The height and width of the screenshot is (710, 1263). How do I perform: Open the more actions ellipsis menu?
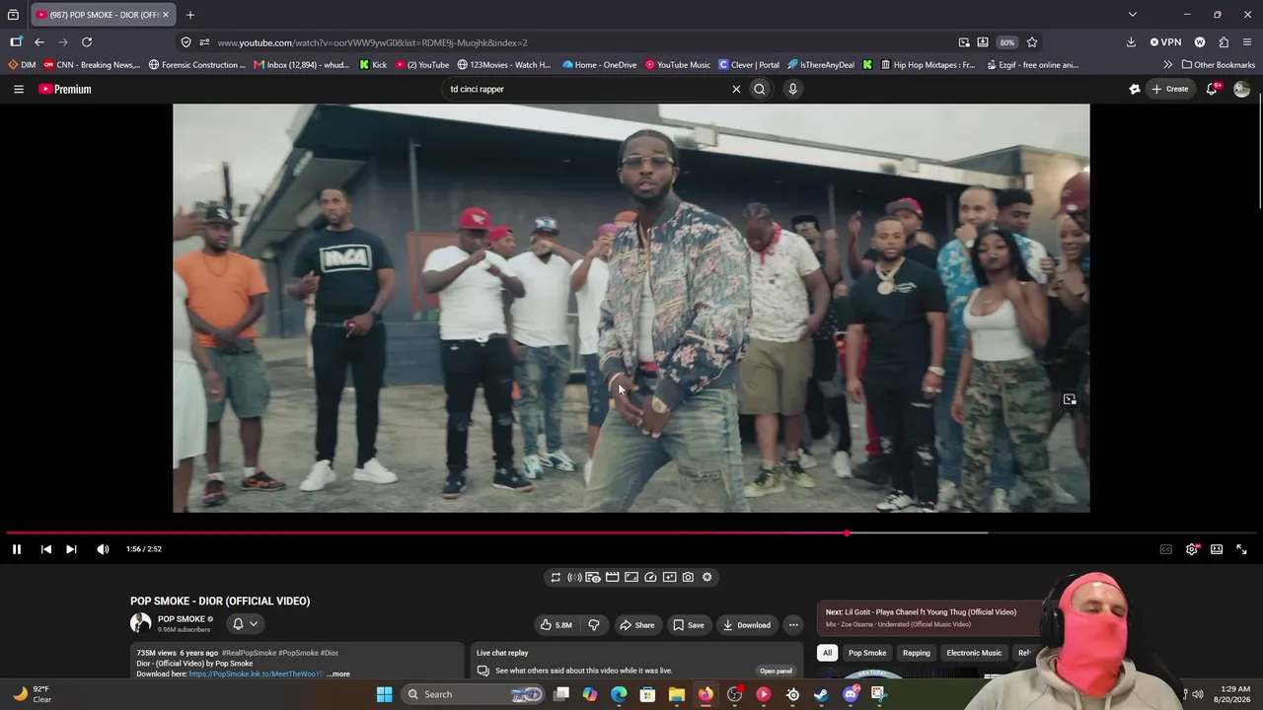pos(792,624)
